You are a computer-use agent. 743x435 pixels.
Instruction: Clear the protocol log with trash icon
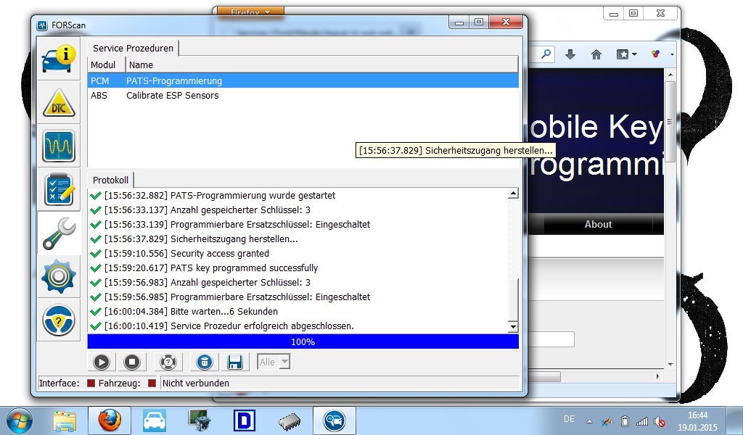click(205, 362)
